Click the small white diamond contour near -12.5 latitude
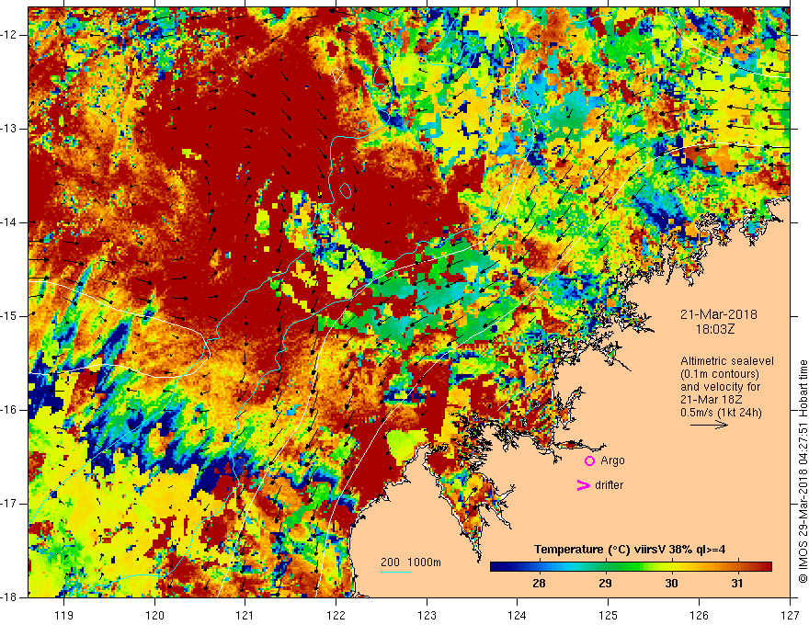This screenshot has width=809, height=625. tap(338, 75)
